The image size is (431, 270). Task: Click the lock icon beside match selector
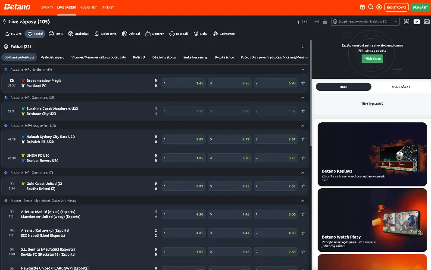coord(325,22)
